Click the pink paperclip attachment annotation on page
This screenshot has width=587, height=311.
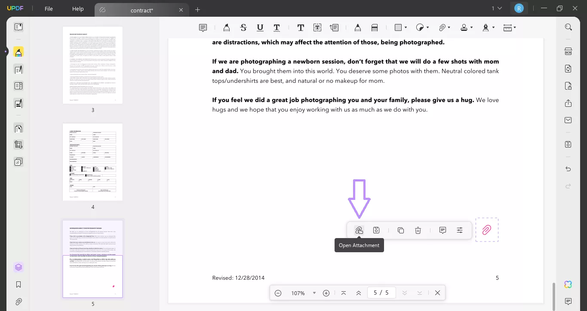tap(487, 230)
